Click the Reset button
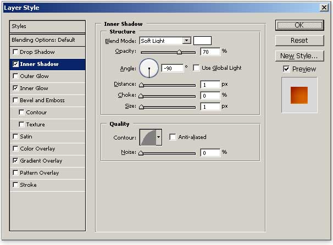 (x=299, y=41)
